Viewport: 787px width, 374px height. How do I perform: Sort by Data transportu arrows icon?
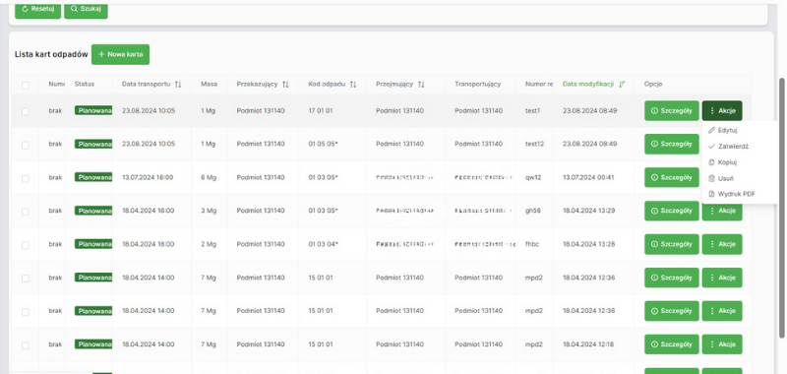tap(178, 85)
